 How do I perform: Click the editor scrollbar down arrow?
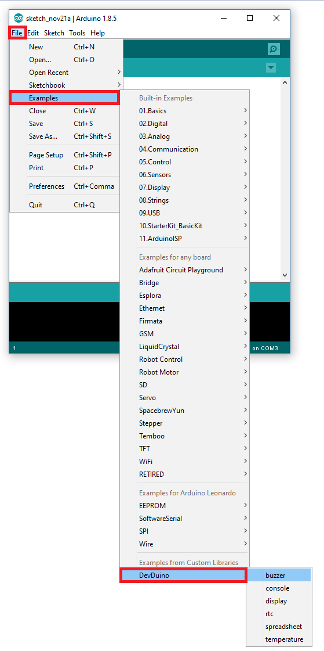pos(285,275)
